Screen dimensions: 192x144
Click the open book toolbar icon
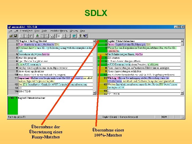(53, 36)
